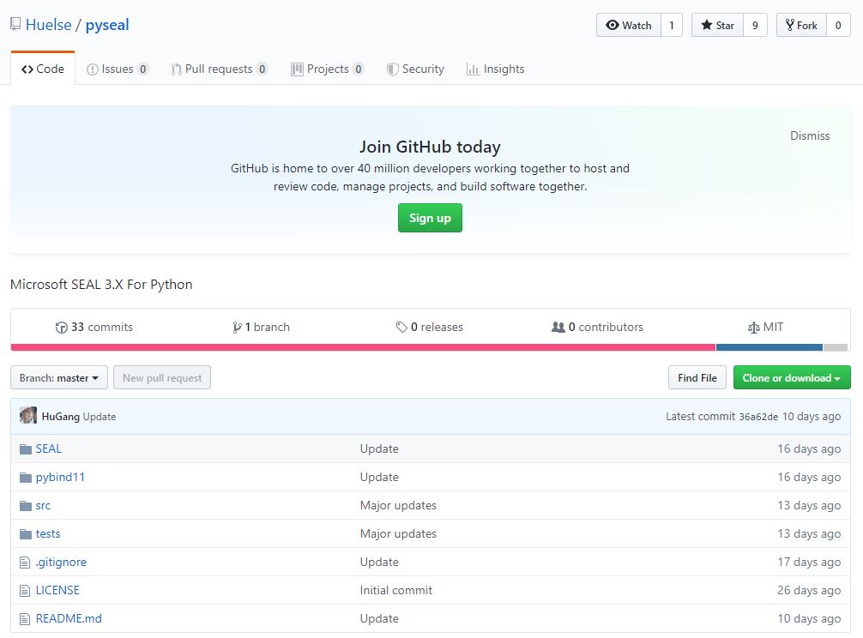Open the tests folder
Viewport: 863px width, 638px height.
coord(48,533)
